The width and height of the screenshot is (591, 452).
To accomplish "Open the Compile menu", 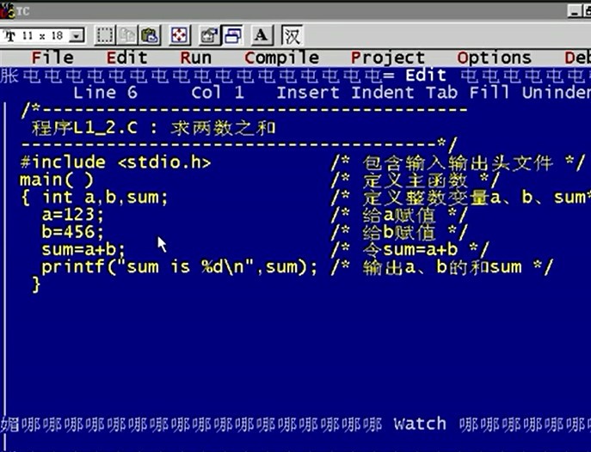I will [281, 58].
